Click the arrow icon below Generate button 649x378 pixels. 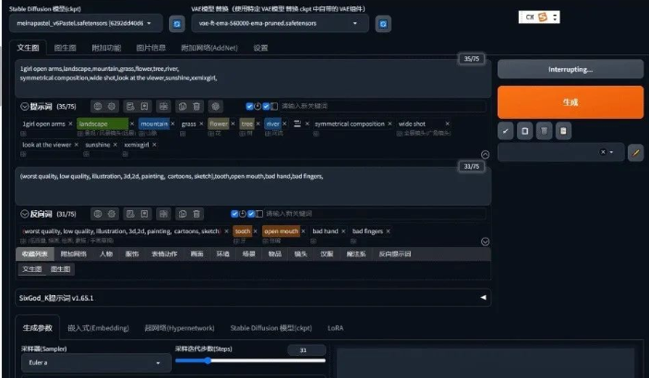point(505,131)
